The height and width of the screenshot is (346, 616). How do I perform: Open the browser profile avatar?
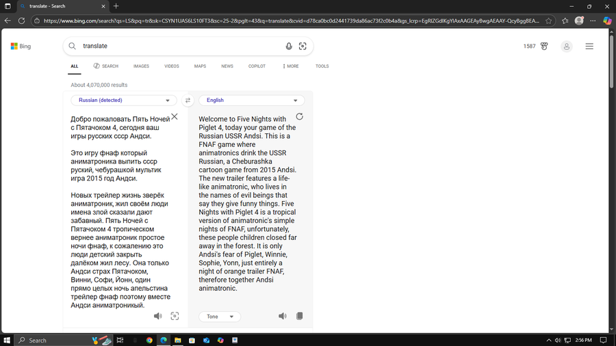tap(579, 21)
